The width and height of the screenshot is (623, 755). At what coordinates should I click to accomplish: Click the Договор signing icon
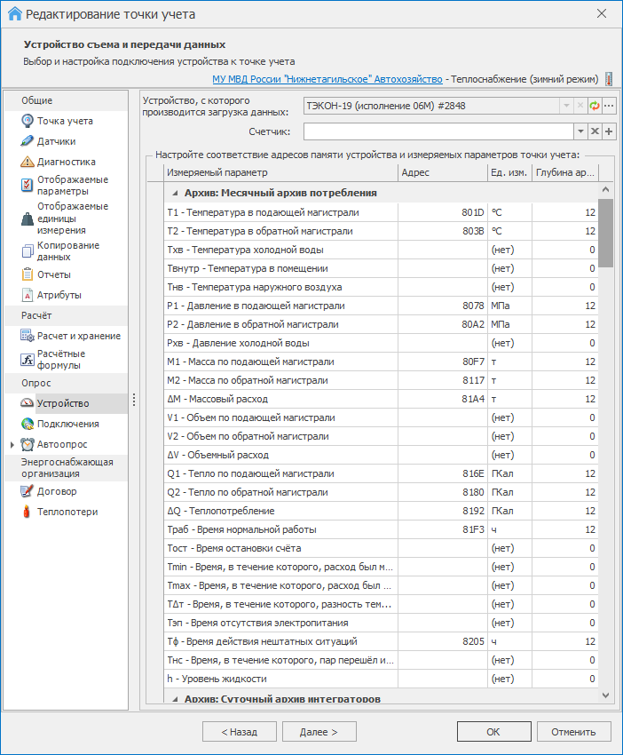(28, 491)
